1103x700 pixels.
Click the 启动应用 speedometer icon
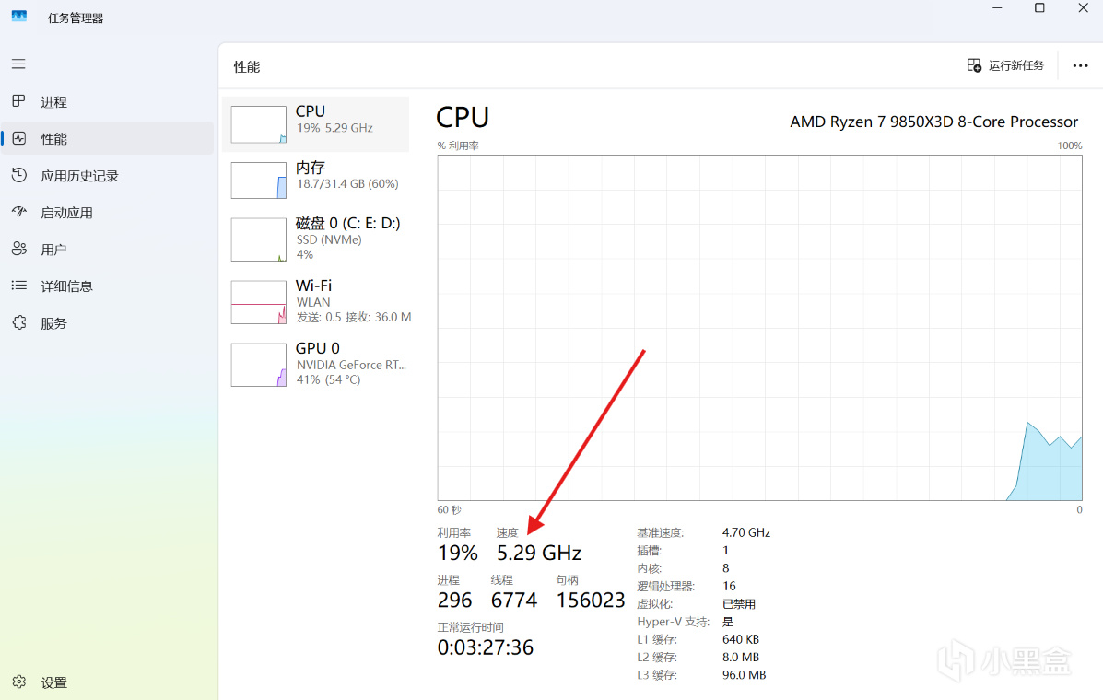(19, 212)
